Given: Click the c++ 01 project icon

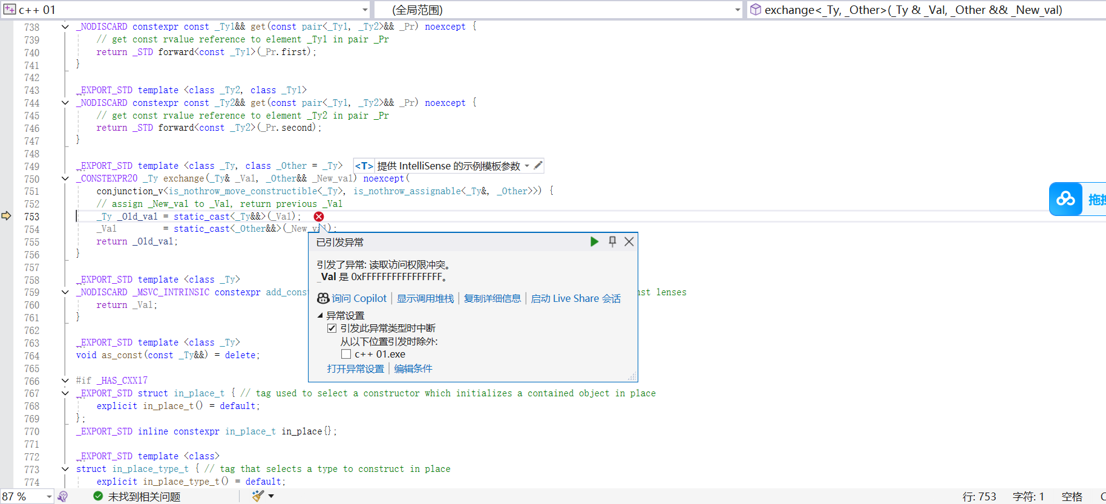Looking at the screenshot, I should click(x=10, y=10).
